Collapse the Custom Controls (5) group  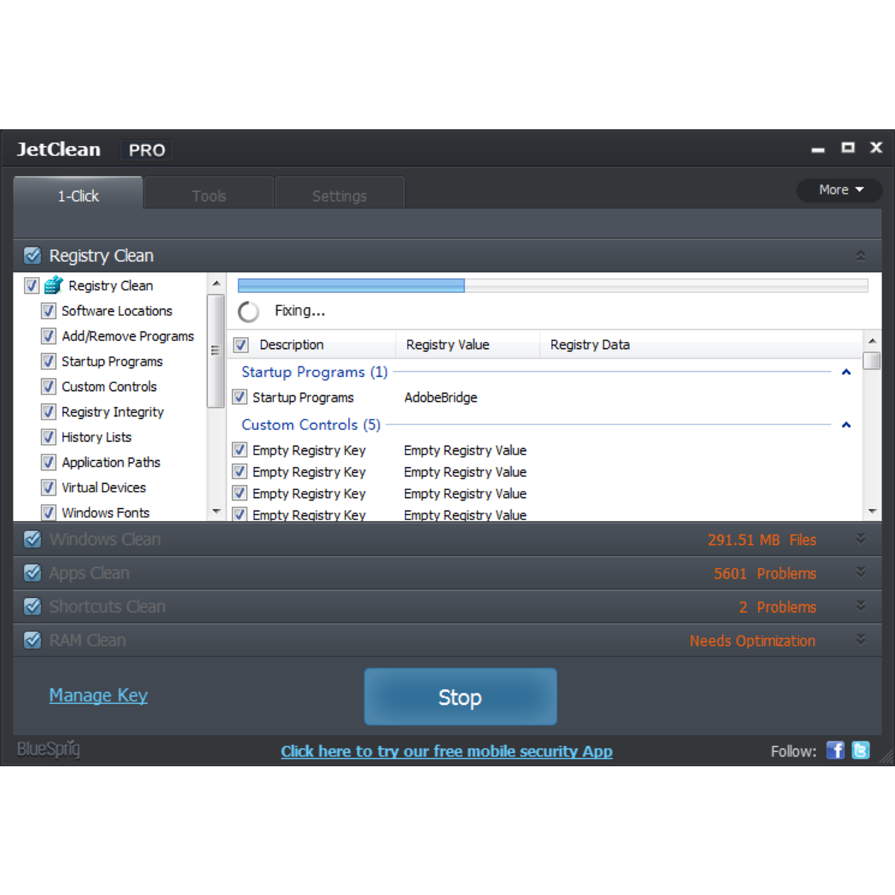coord(846,424)
